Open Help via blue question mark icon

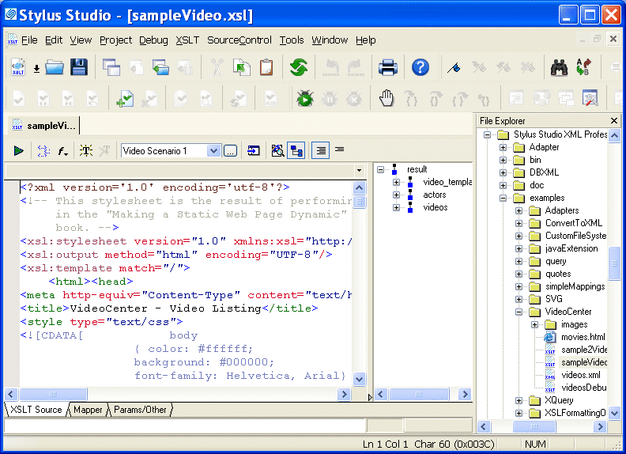[x=420, y=67]
